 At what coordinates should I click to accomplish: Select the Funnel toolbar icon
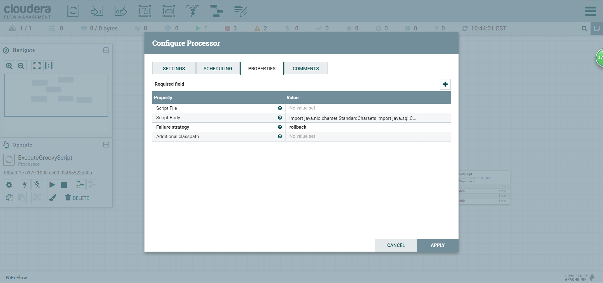193,11
